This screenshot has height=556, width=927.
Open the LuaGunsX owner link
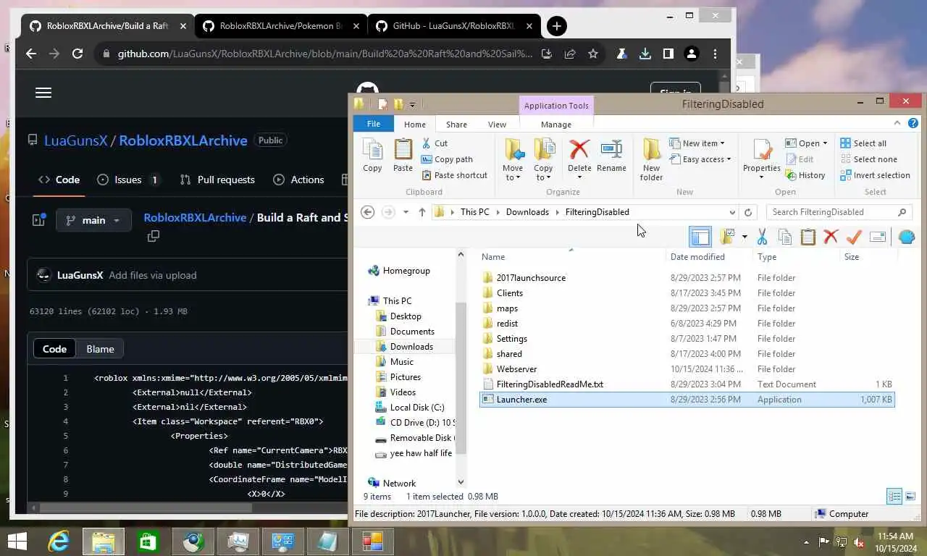coord(75,140)
